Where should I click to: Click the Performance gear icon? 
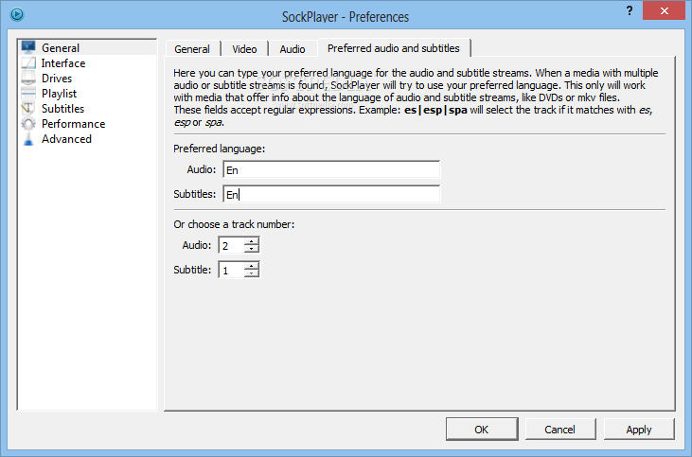pos(28,124)
